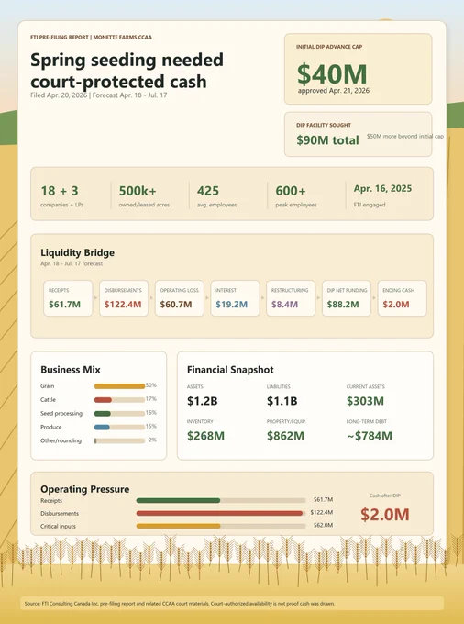Viewport: 464px width, 624px height.
Task: Click the Produce 15% progress bar
Action: pyautogui.click(x=119, y=427)
